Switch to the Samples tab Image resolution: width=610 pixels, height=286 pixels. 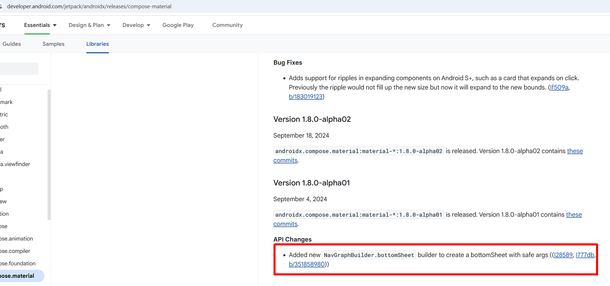53,44
